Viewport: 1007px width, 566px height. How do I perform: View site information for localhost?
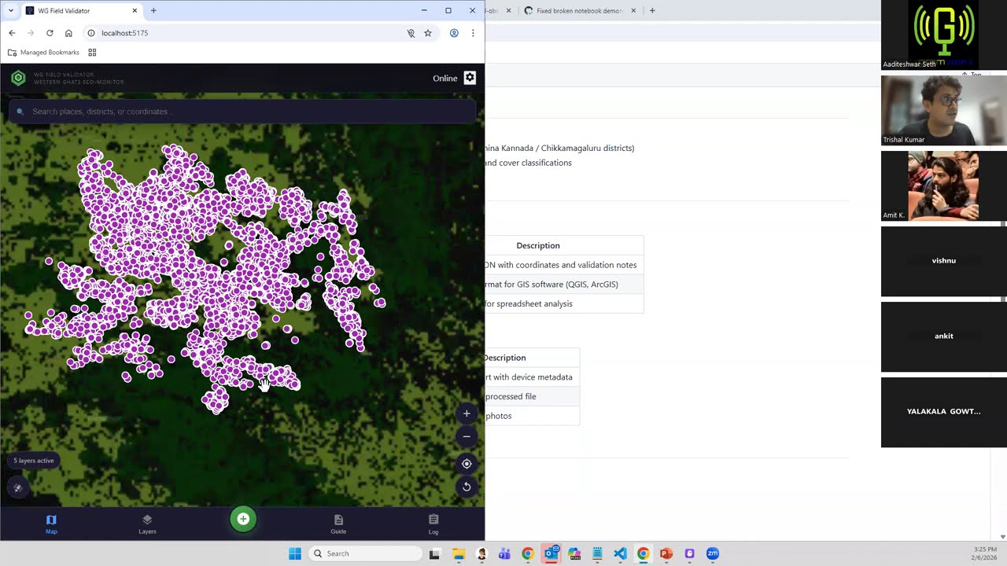click(91, 33)
